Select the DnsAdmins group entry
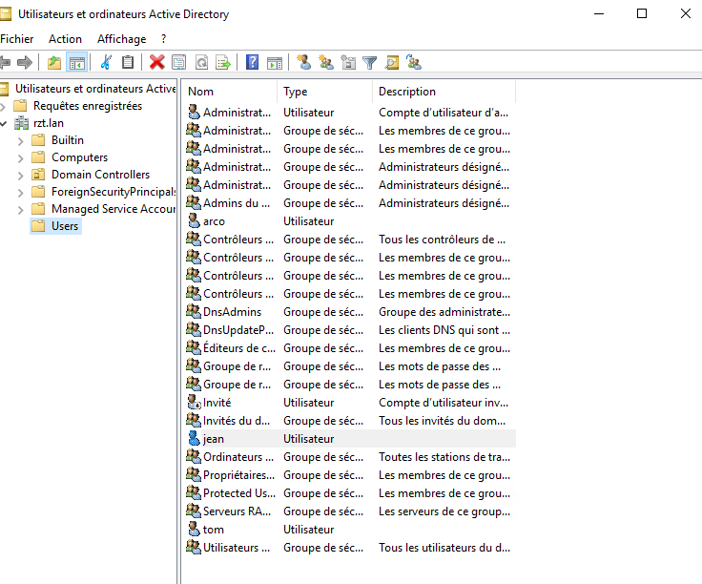The height and width of the screenshot is (584, 702). pos(232,312)
